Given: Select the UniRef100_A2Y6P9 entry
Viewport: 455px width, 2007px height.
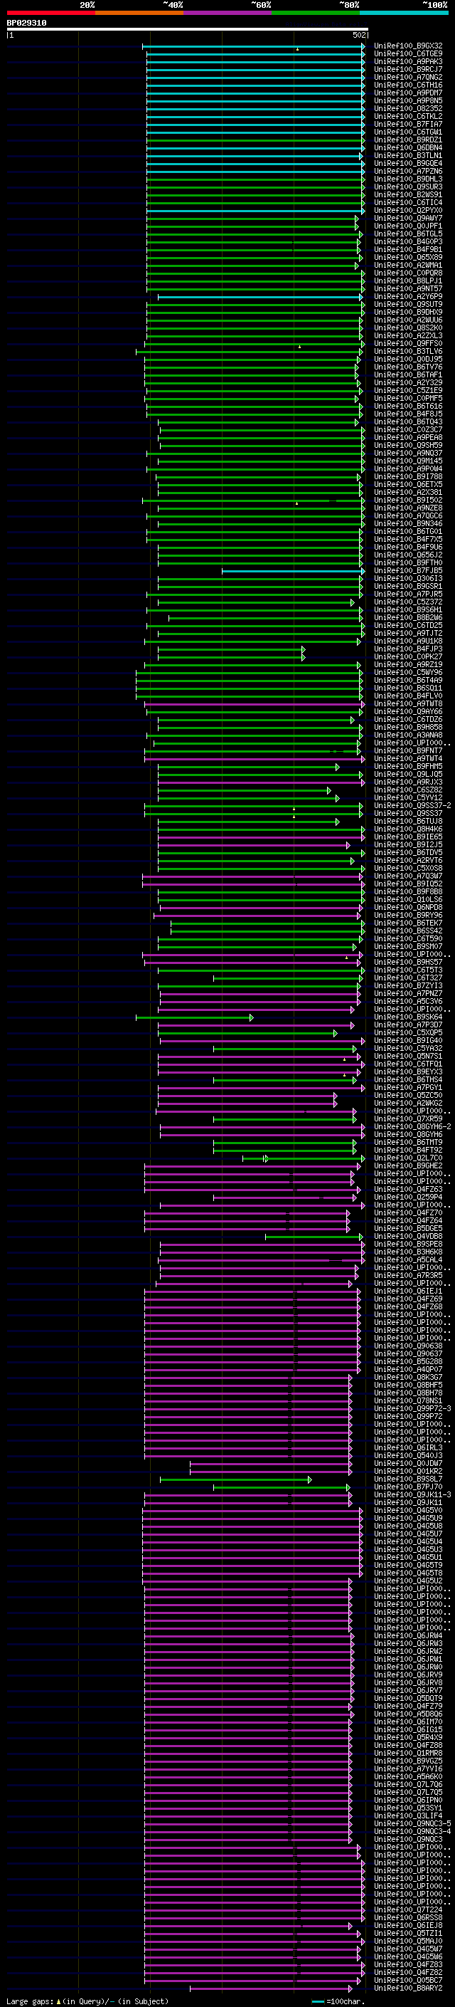Looking at the screenshot, I should click(408, 297).
